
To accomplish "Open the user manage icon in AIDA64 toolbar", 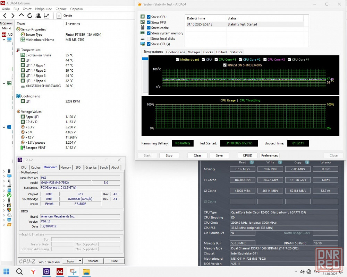I will [38, 16].
